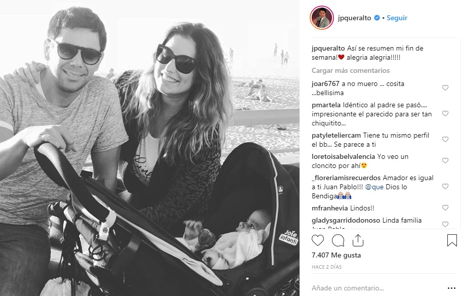Like the post with the heart icon
This screenshot has width=461, height=296.
coord(317,240)
